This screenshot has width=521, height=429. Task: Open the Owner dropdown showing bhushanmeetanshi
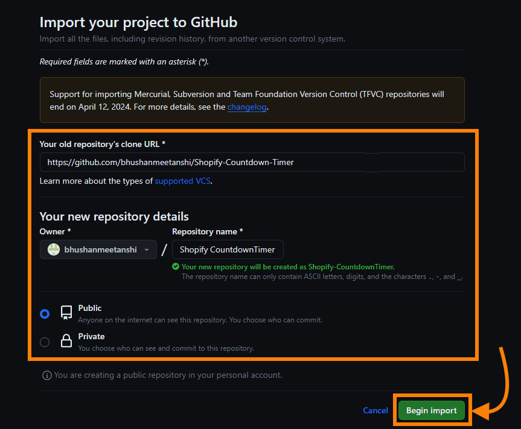[x=98, y=249]
